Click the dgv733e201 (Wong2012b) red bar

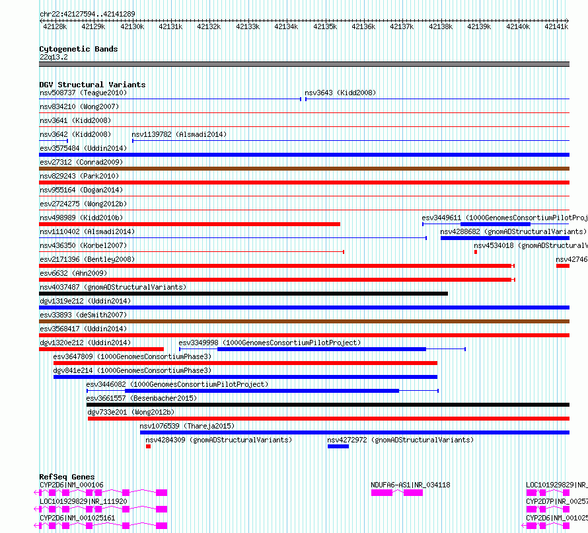point(328,419)
